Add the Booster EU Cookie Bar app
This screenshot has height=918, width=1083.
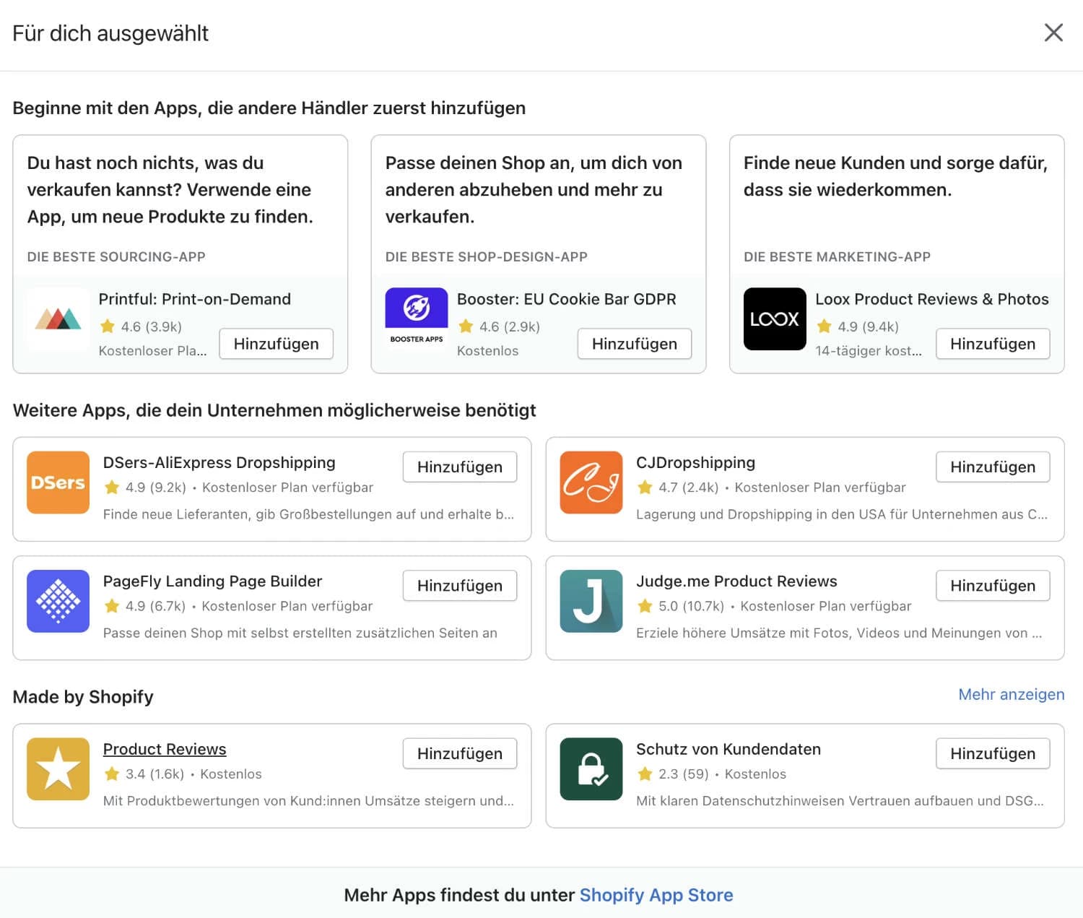pyautogui.click(x=634, y=344)
